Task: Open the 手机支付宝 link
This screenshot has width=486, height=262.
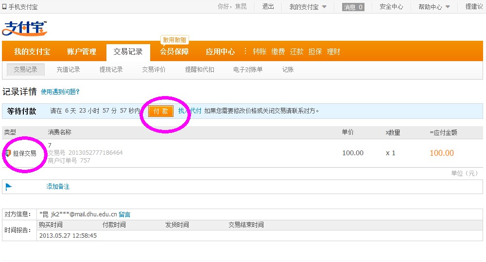Action: pos(23,7)
